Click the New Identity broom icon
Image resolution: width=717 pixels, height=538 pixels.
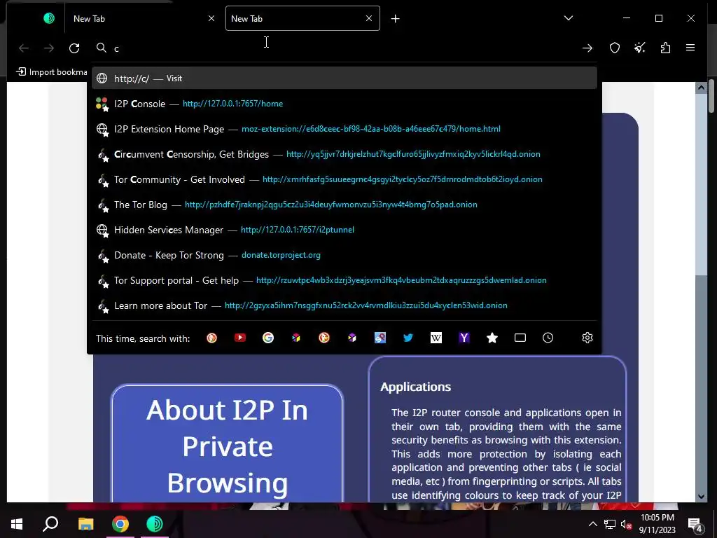pyautogui.click(x=640, y=48)
